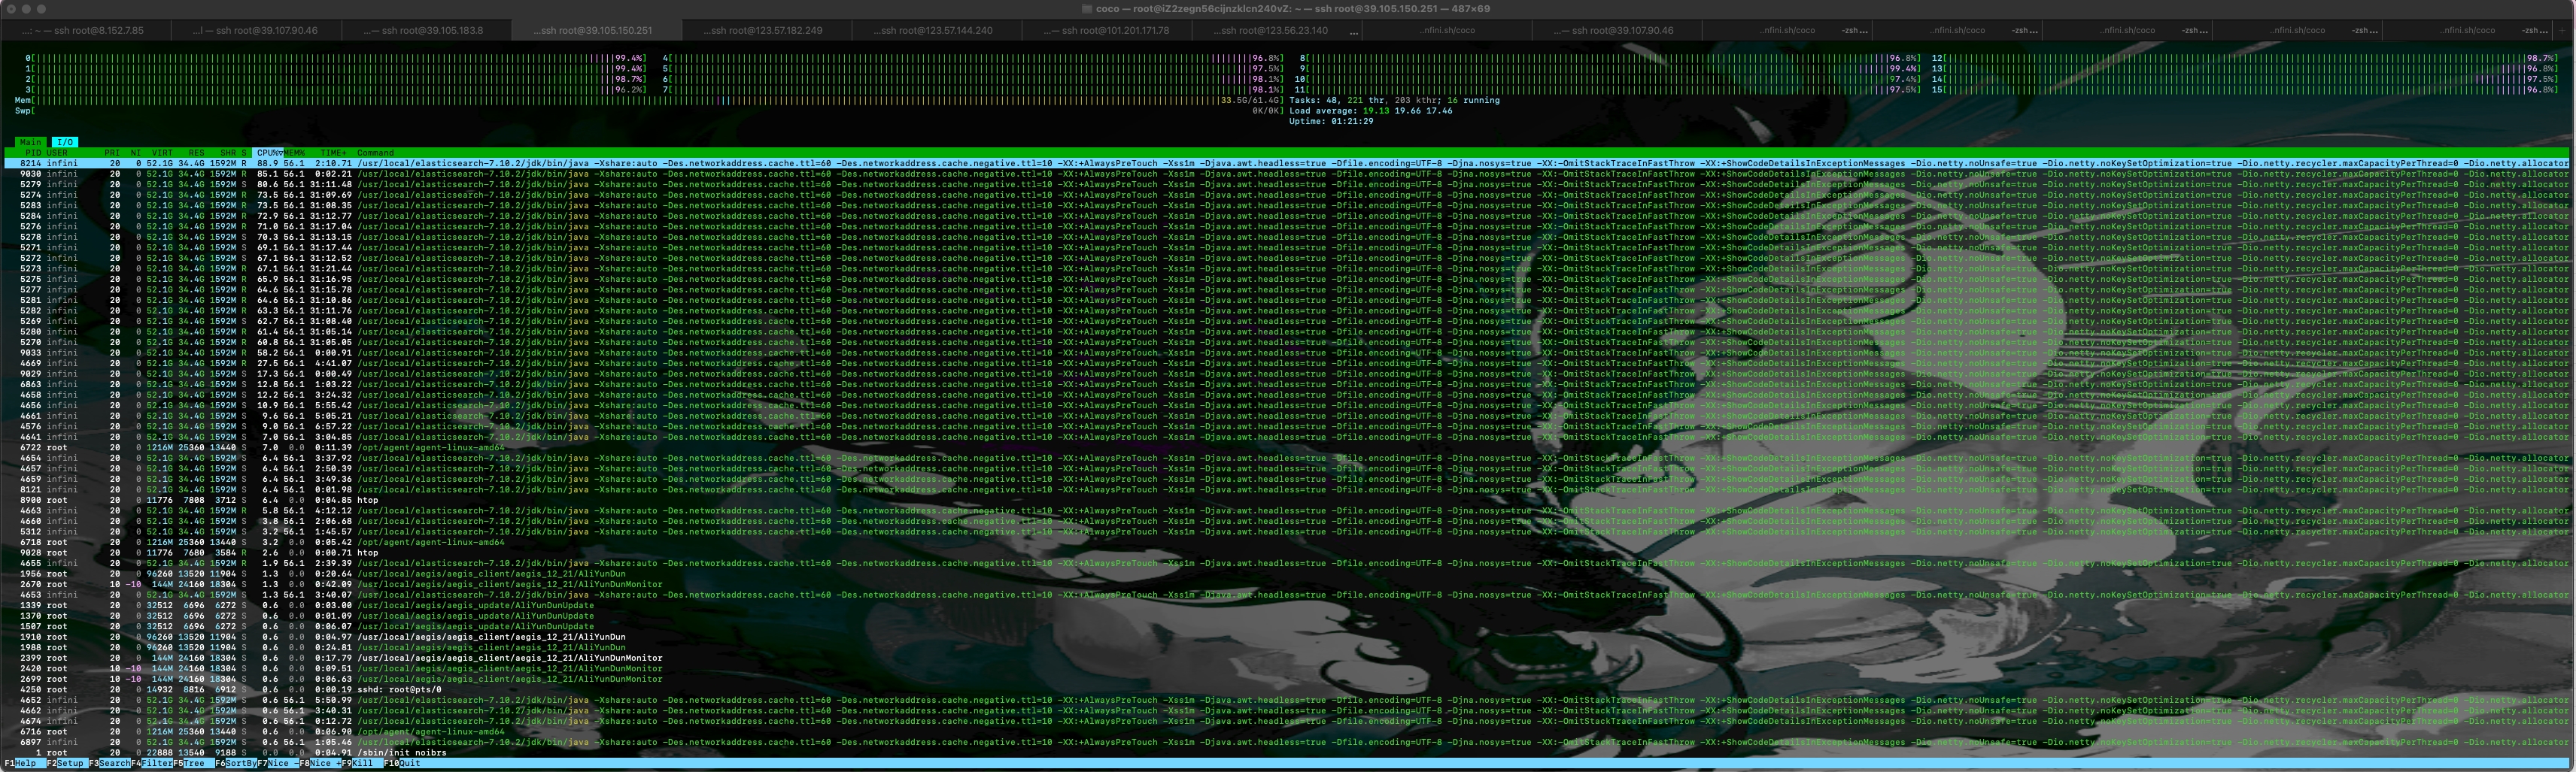
Task: Switch to the ssh root@39.105.183.8 tab
Action: tap(427, 30)
